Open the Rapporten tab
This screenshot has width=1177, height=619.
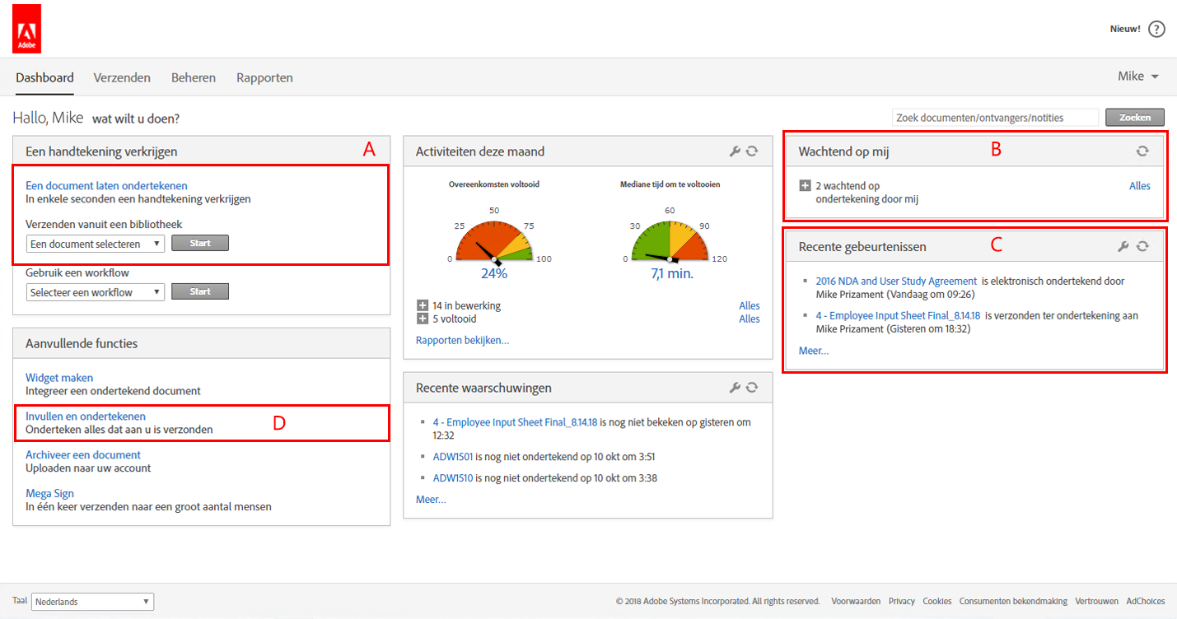coord(264,78)
